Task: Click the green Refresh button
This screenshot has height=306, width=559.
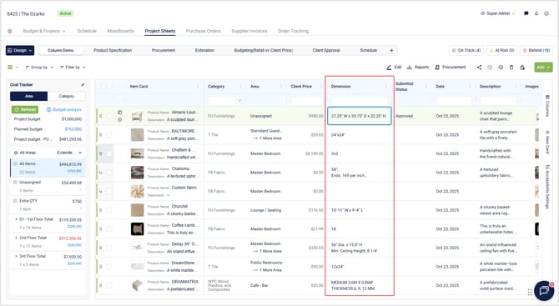Action: coord(25,109)
